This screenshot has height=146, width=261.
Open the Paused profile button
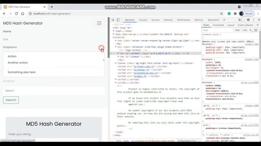click(246, 13)
